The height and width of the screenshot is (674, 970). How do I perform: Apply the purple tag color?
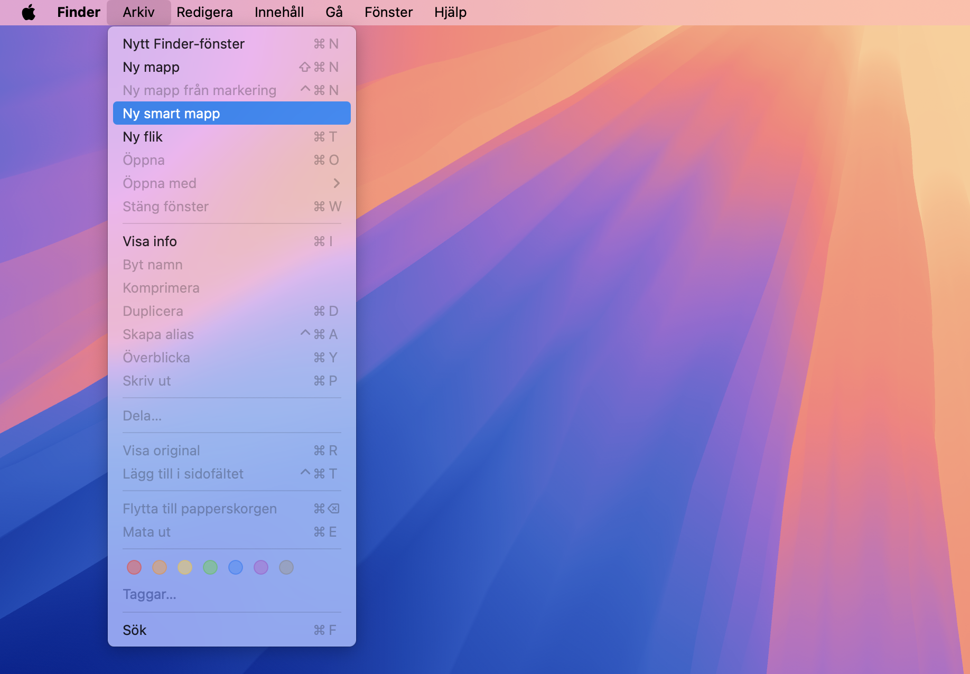point(261,567)
